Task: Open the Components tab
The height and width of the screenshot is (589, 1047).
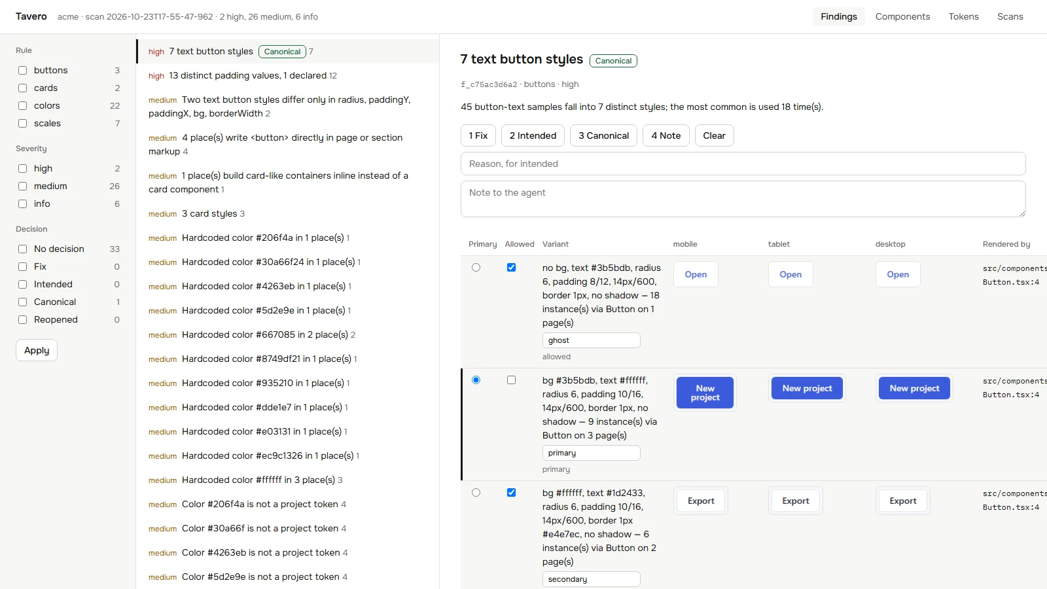Action: click(x=902, y=16)
